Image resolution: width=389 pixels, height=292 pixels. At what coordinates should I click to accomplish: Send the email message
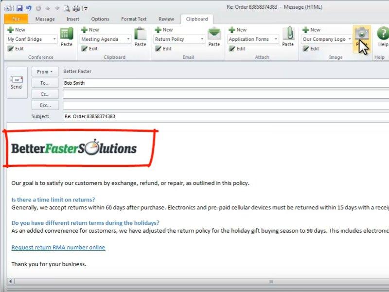pyautogui.click(x=17, y=83)
